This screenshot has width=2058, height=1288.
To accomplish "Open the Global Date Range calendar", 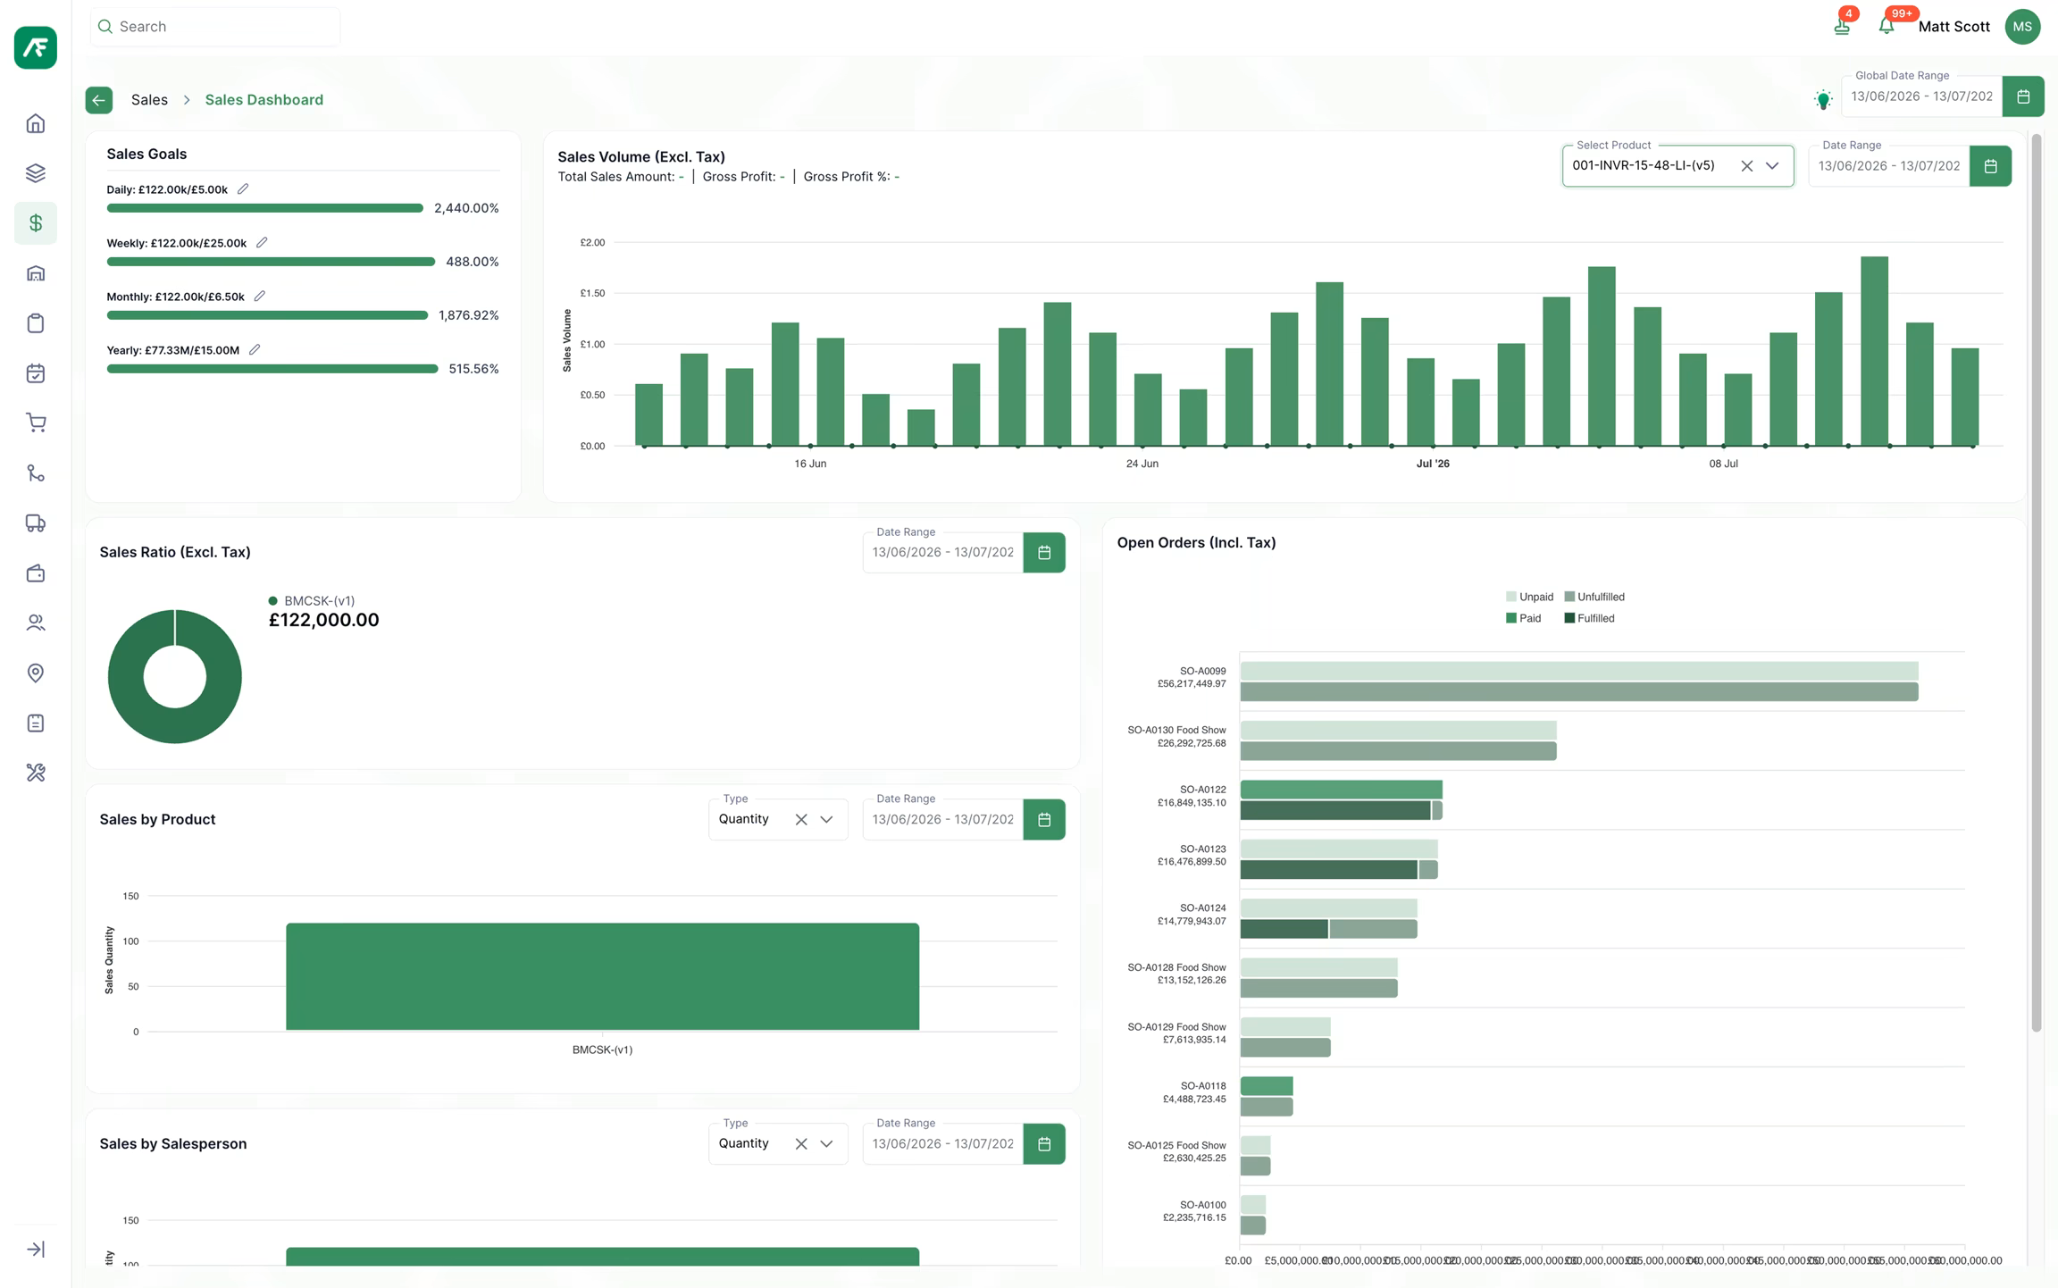I will pos(2022,96).
